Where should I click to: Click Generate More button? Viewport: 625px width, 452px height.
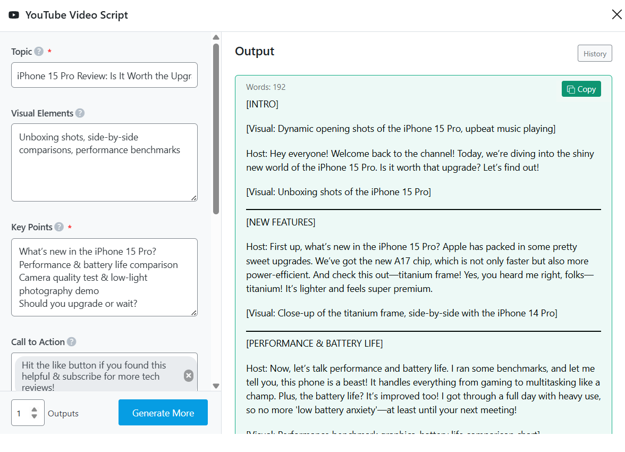click(163, 413)
